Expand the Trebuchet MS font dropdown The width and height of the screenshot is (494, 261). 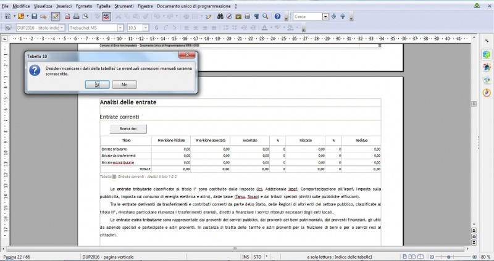120,28
